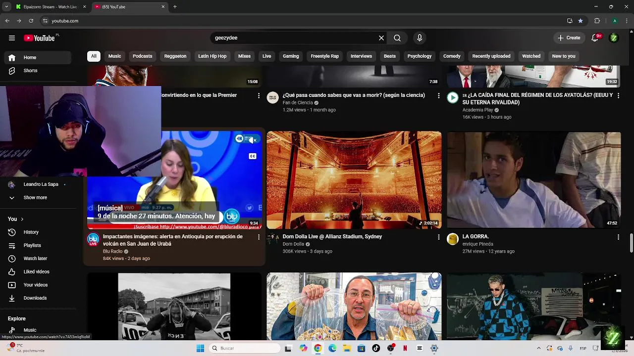Open the YouTube guide hamburger menu
Viewport: 634px width, 356px height.
(12, 38)
